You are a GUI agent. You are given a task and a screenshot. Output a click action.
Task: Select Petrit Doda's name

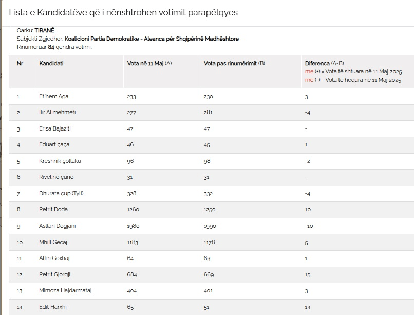[53, 209]
